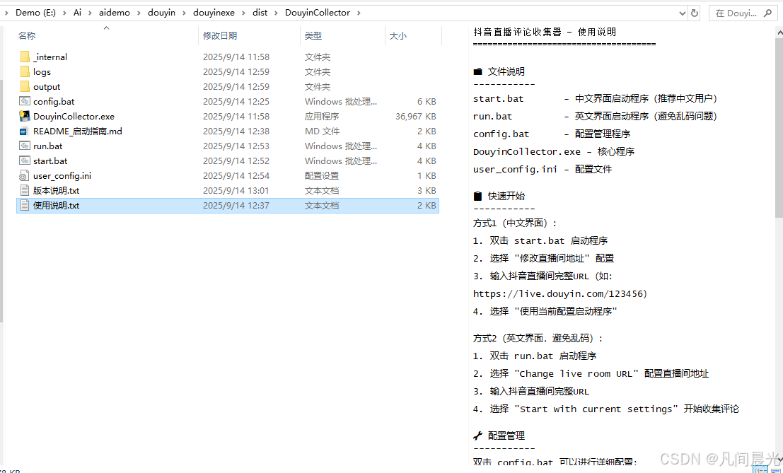Click the date 2025/9/14 12:53 of run.bat
This screenshot has height=473, width=783.
236,146
